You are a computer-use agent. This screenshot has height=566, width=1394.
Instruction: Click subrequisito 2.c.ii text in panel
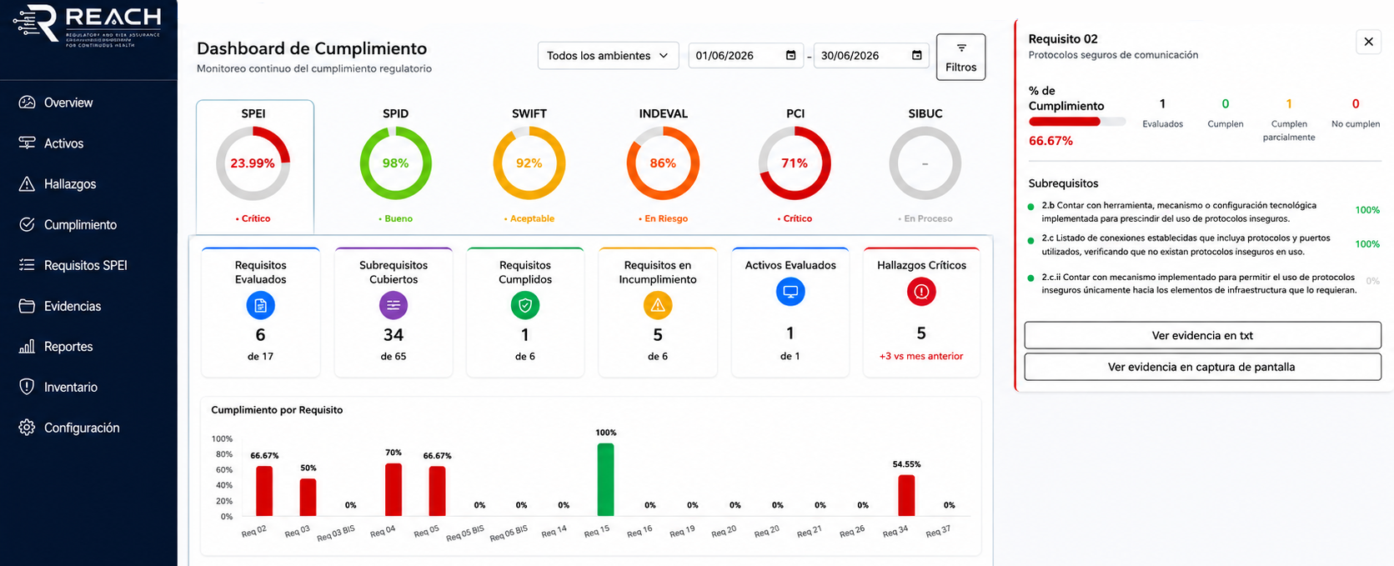[1199, 283]
